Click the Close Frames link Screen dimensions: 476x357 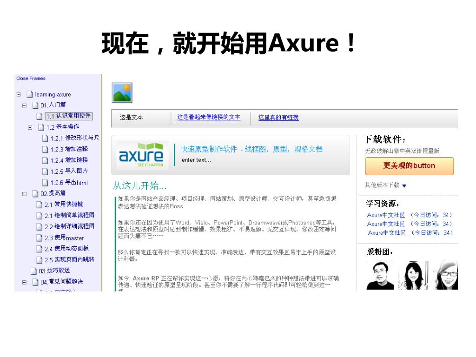[31, 78]
